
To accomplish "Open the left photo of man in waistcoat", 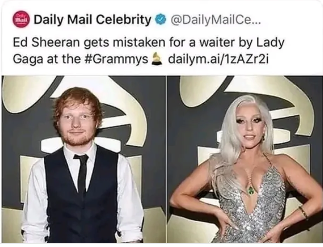I will coord(84,159).
